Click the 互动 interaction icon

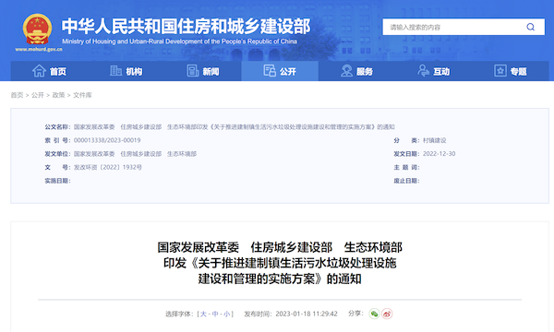pyautogui.click(x=423, y=71)
